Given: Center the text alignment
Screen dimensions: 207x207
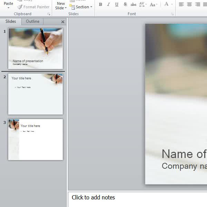Looking at the screenshot, I should pyautogui.click(x=189, y=4).
